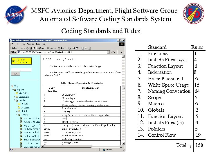
Task: Click 'Pointers' in the standards list
Action: point(156,129)
